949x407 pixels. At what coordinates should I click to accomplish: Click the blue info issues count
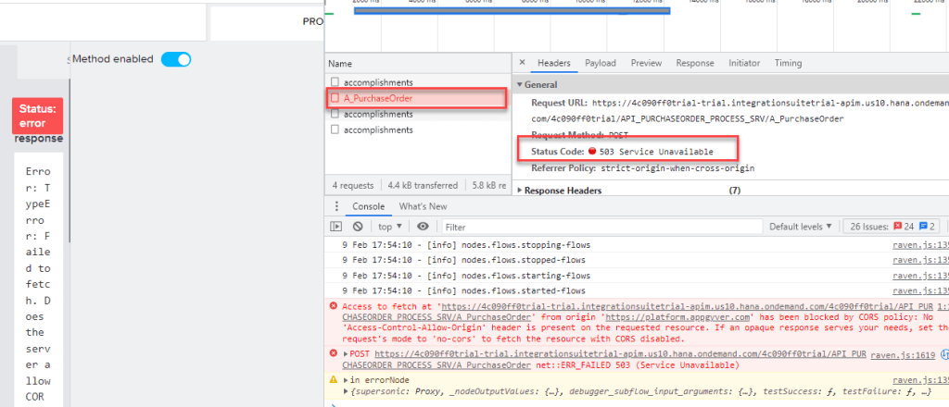click(x=928, y=227)
